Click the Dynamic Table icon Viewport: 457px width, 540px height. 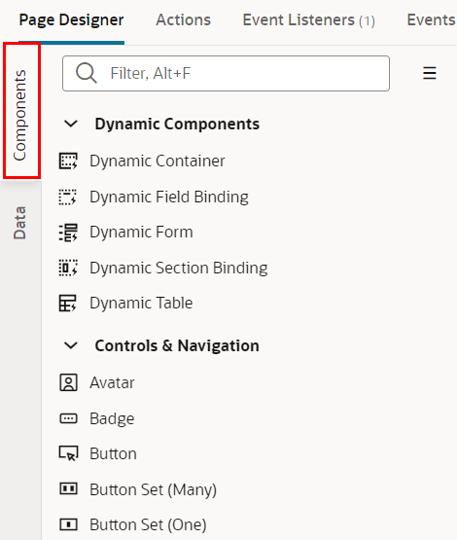(x=68, y=303)
